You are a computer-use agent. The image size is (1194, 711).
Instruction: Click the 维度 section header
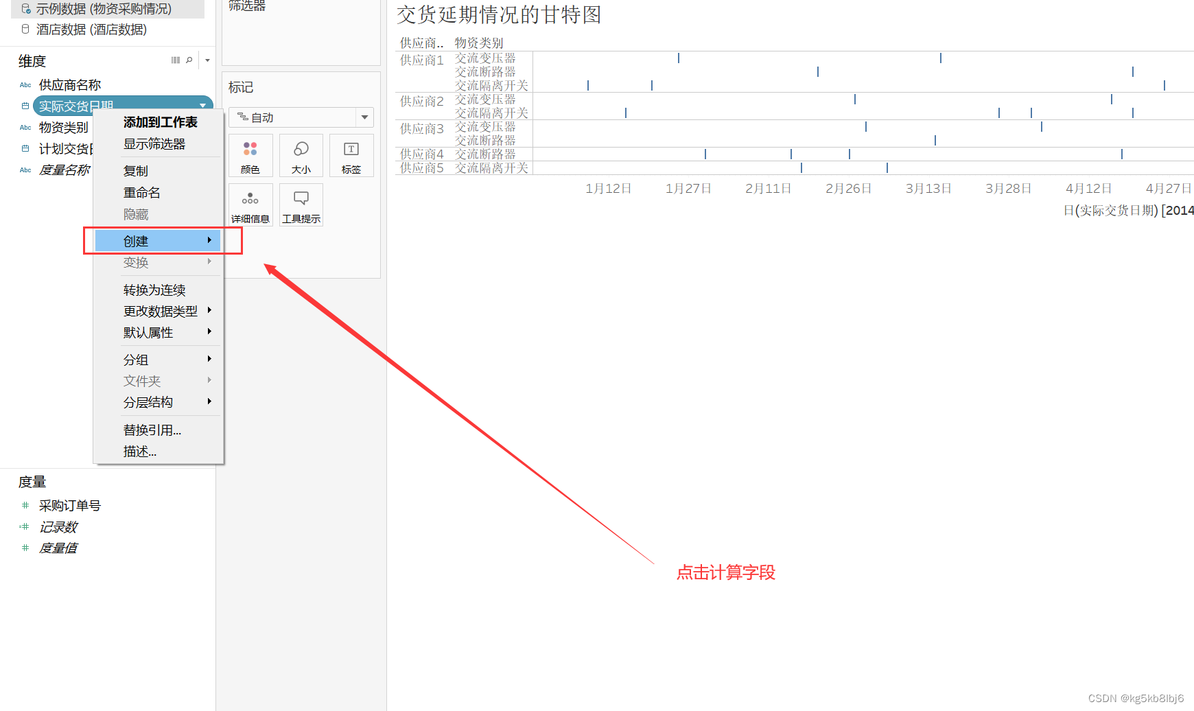(x=32, y=61)
